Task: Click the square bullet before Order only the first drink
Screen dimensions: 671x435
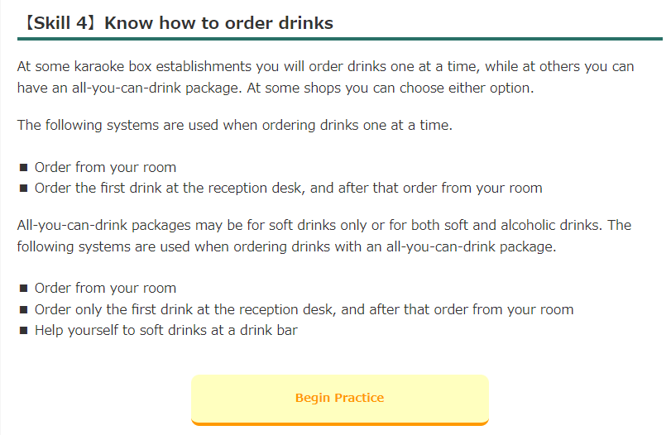Action: coord(23,309)
